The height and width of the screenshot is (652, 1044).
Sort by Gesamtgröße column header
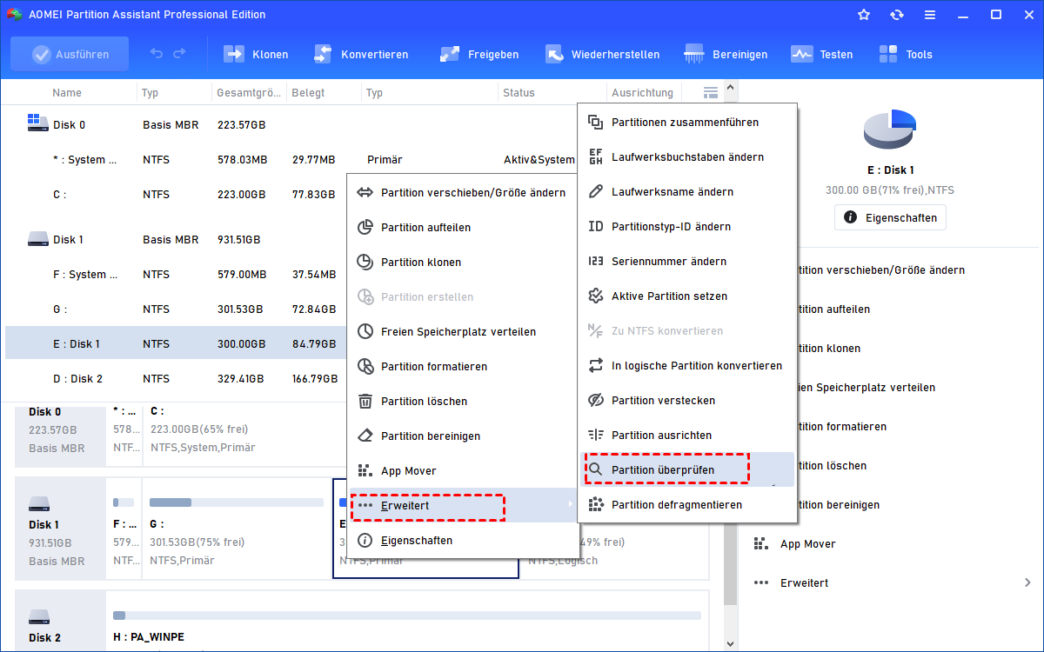click(249, 93)
